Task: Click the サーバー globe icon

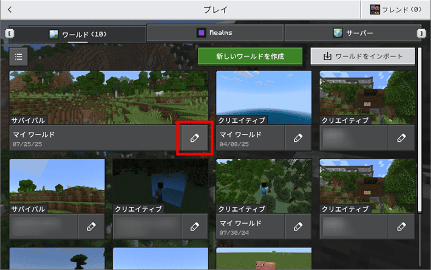Action: [338, 33]
